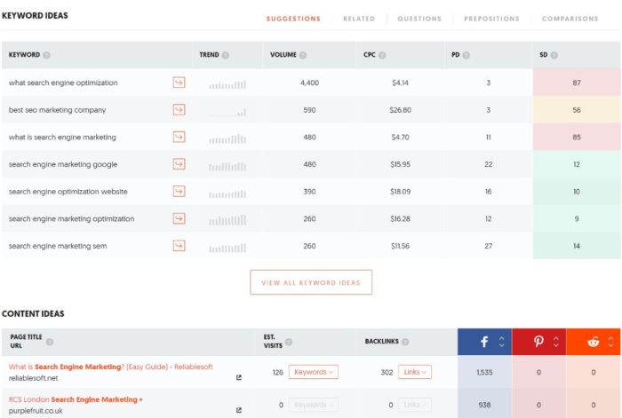Open arrow icon for 'search engine marketing sem'
The image size is (622, 418).
tap(179, 246)
